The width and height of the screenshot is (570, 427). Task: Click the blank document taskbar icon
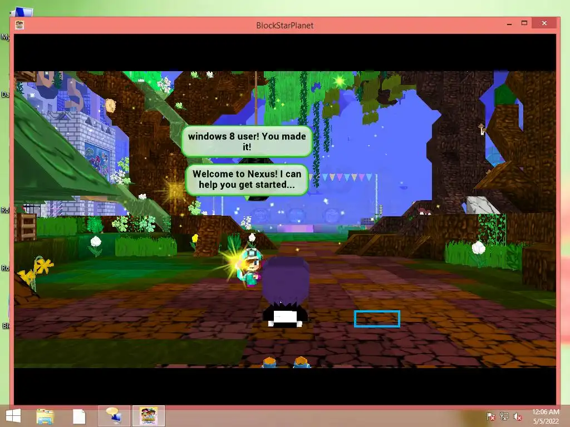coord(79,416)
